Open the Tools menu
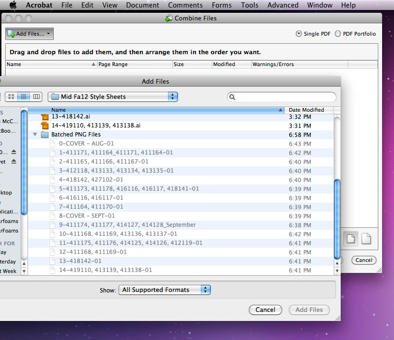 249,5
